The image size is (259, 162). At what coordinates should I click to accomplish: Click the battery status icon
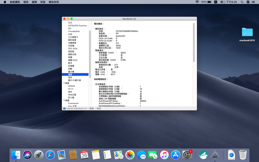click(x=209, y=2)
